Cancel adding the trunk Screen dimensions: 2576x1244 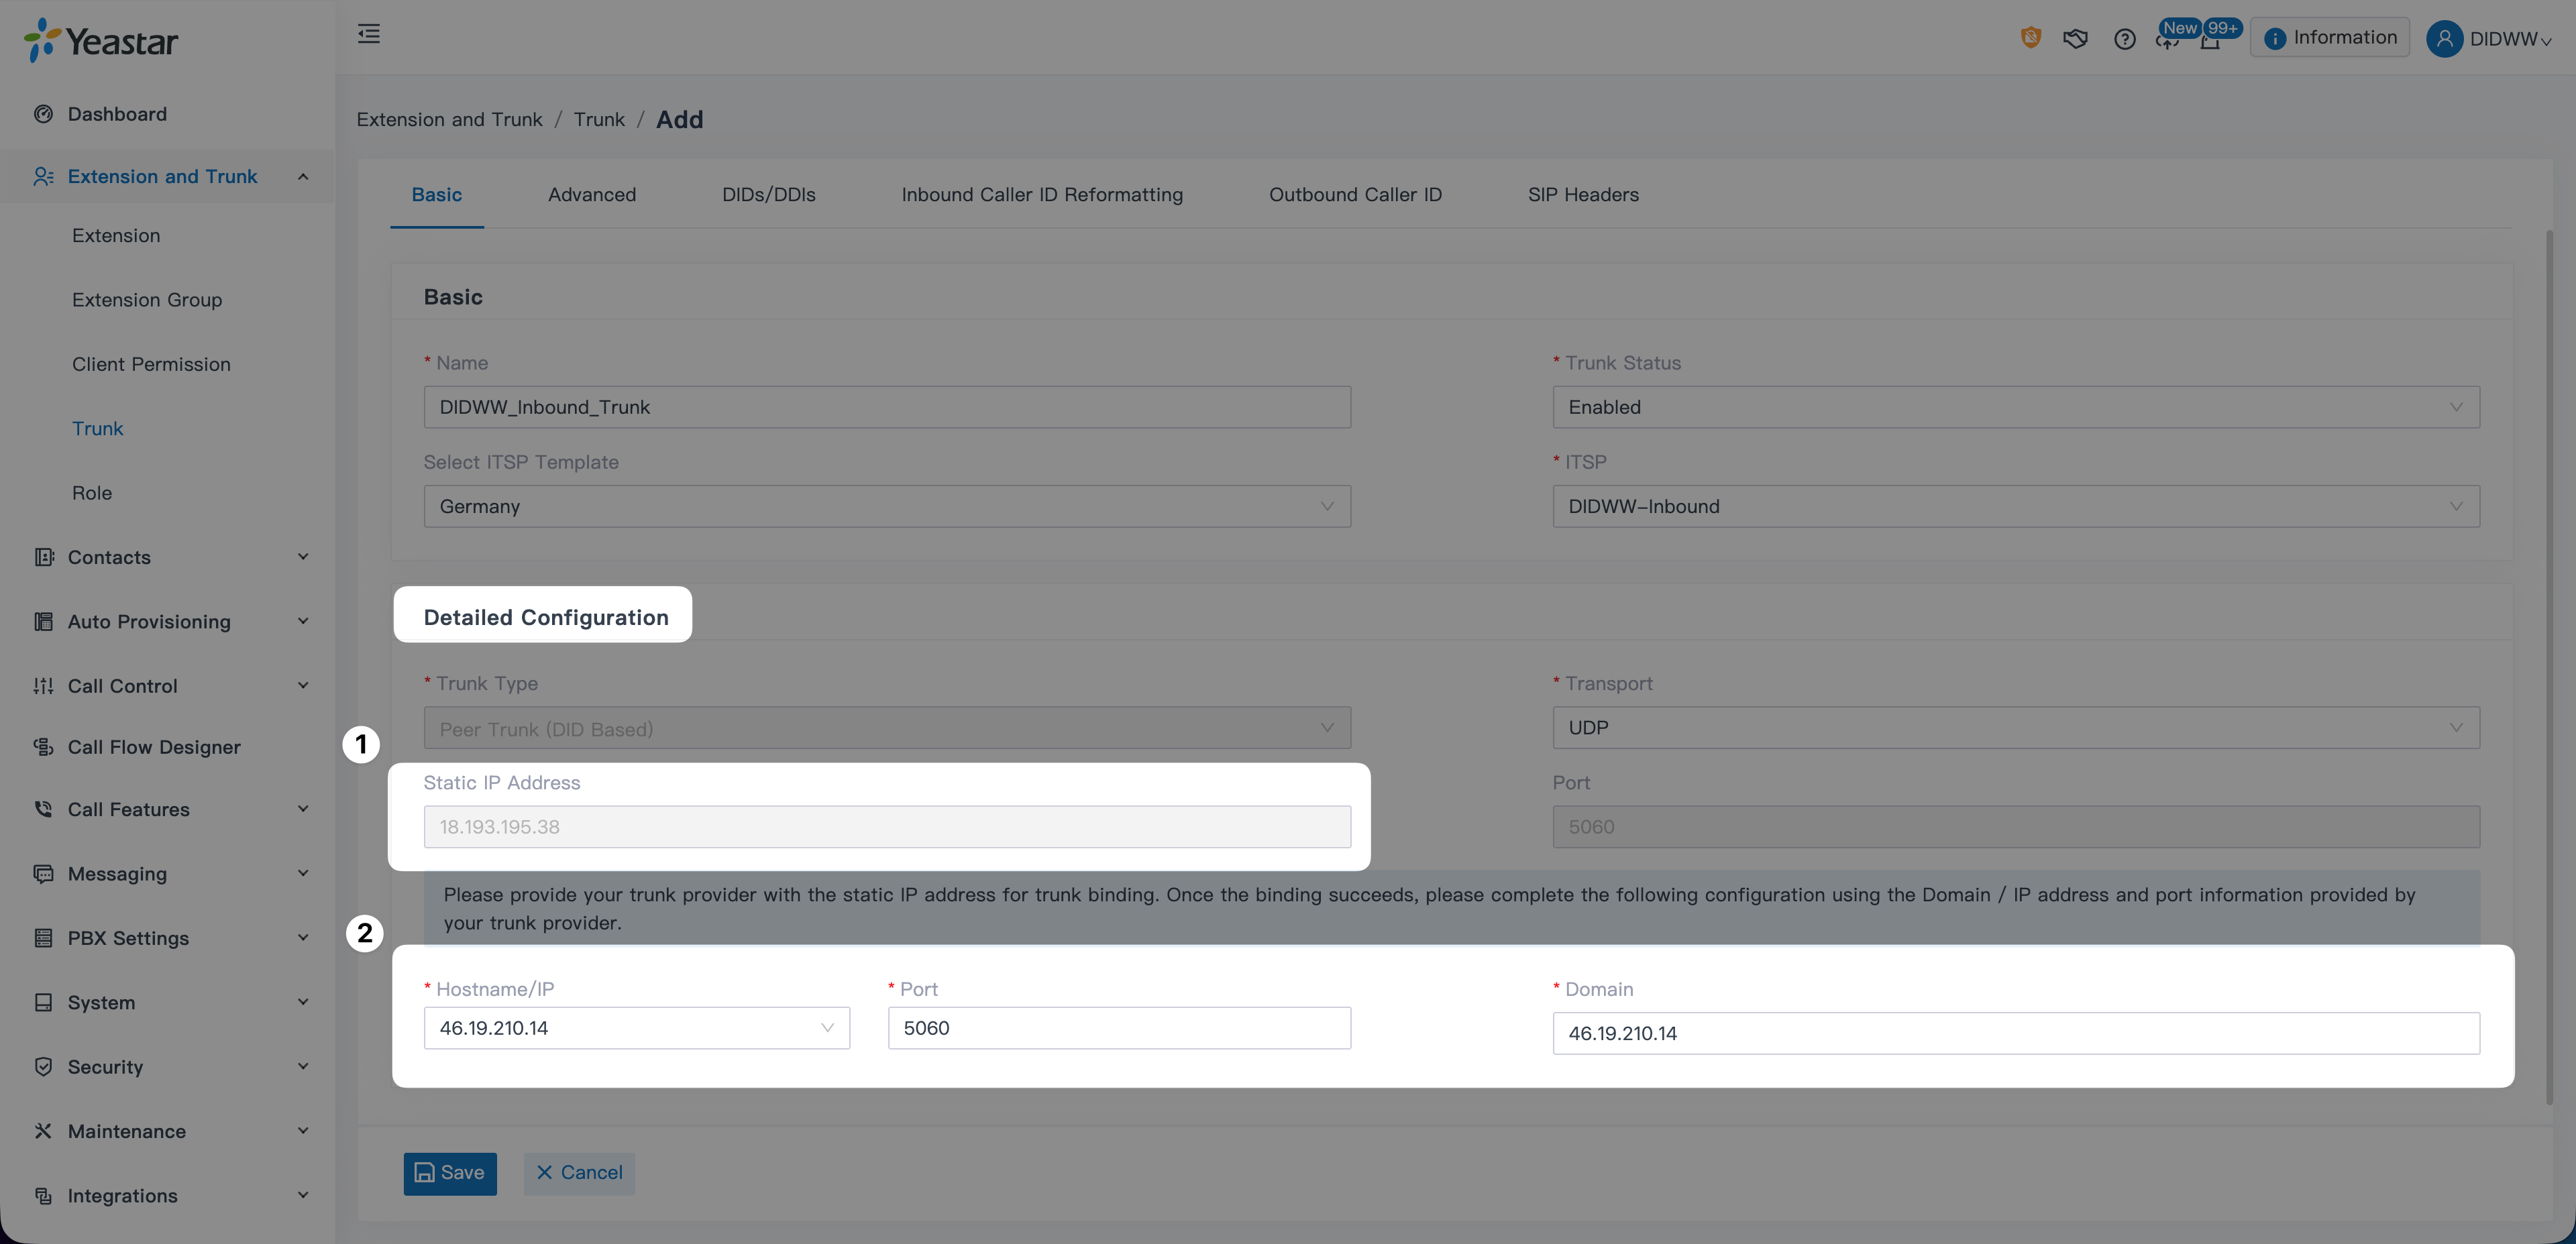coord(579,1173)
